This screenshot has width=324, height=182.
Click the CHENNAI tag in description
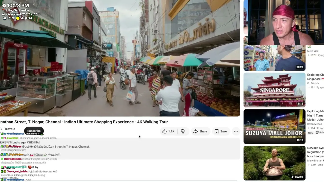33,143
